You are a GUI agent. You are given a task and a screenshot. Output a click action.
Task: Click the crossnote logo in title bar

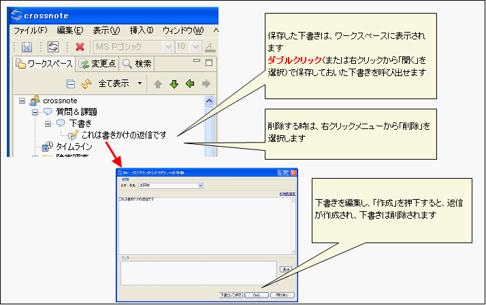coord(16,15)
